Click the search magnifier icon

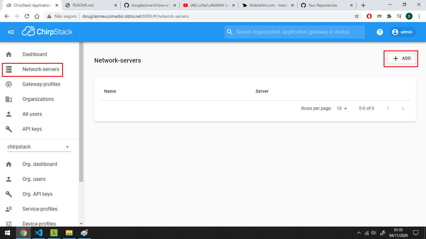pyautogui.click(x=230, y=32)
